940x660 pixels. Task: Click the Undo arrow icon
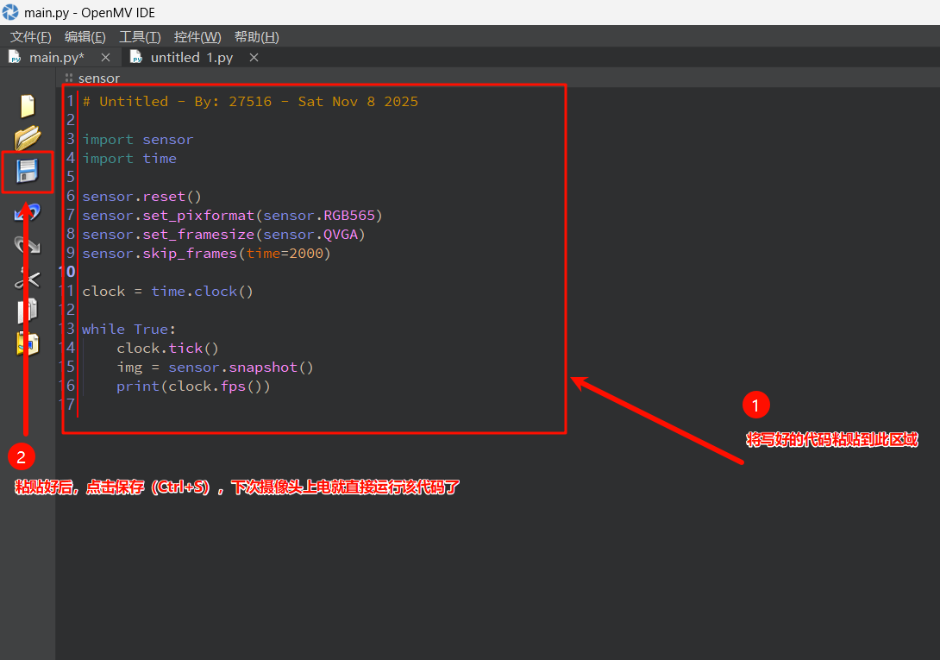tap(27, 211)
